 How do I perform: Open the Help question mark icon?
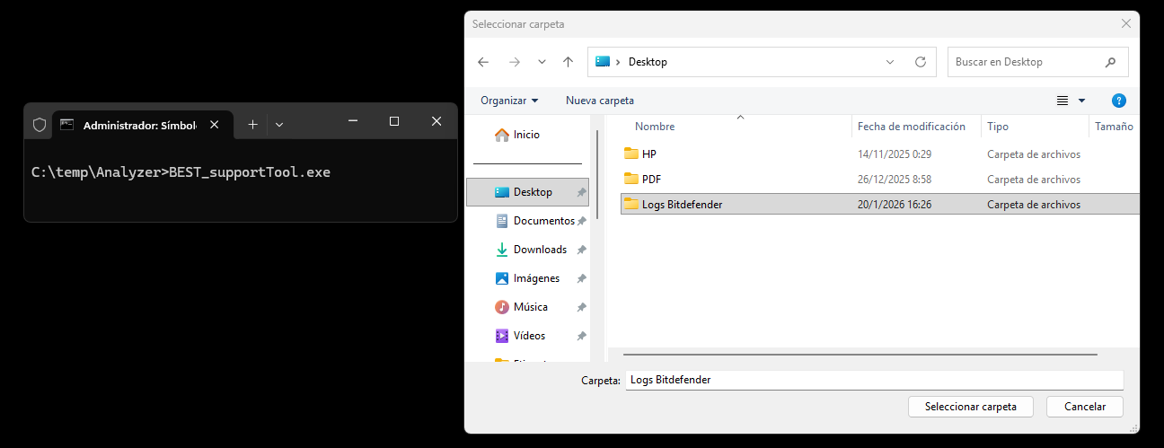(x=1118, y=101)
